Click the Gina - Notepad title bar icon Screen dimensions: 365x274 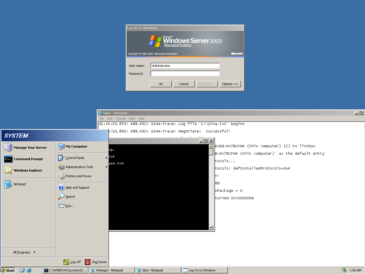[x=100, y=113]
